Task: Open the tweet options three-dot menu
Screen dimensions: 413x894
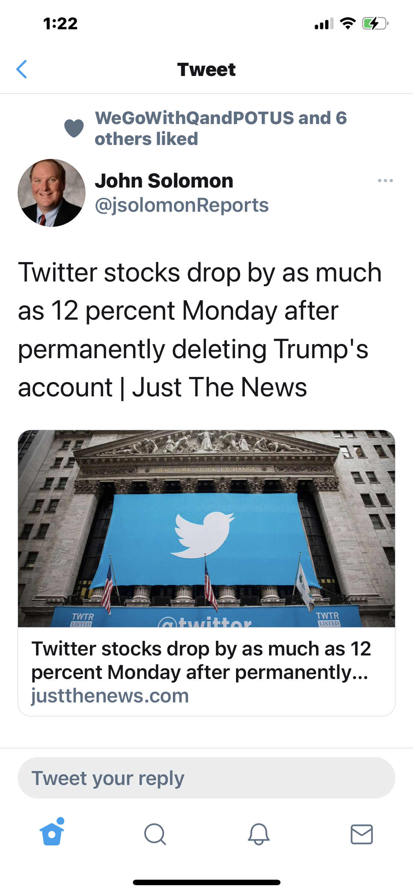Action: (x=385, y=181)
